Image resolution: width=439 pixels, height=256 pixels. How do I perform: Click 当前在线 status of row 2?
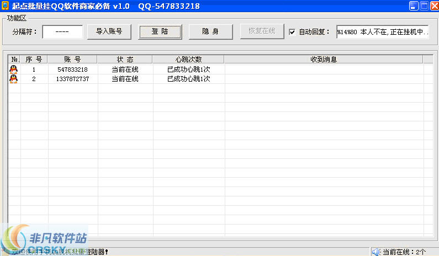pyautogui.click(x=125, y=79)
